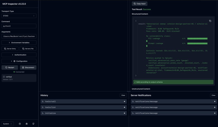
Task: Click the unplug icon in Disconnect button
Action: coord(23,67)
